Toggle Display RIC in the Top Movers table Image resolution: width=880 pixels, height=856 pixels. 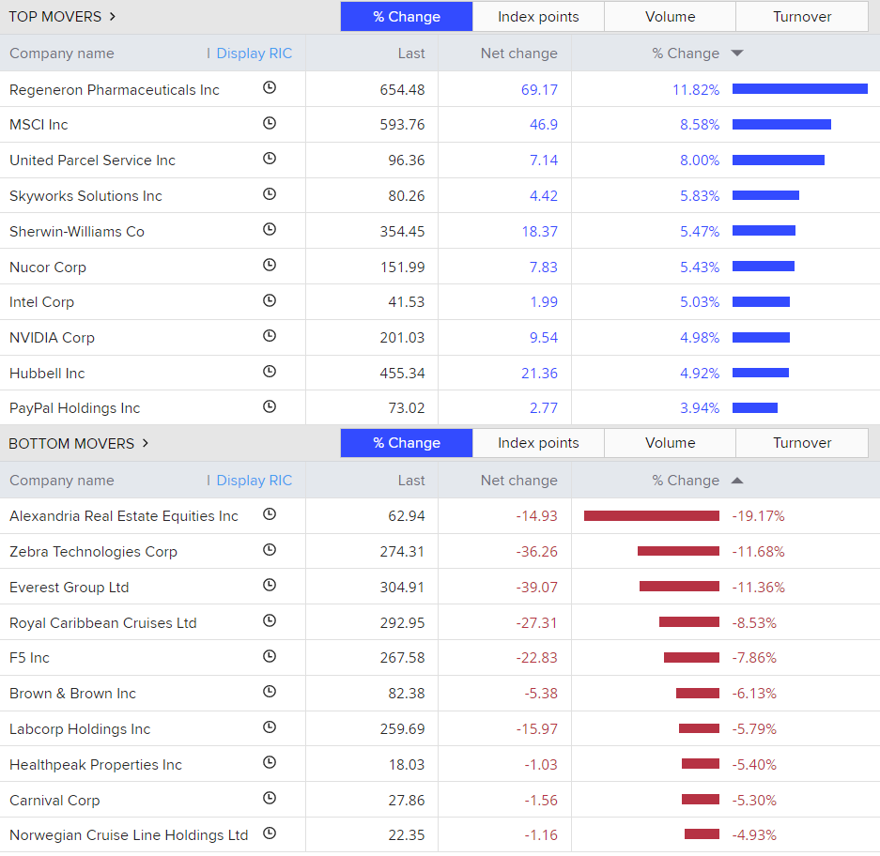click(250, 53)
